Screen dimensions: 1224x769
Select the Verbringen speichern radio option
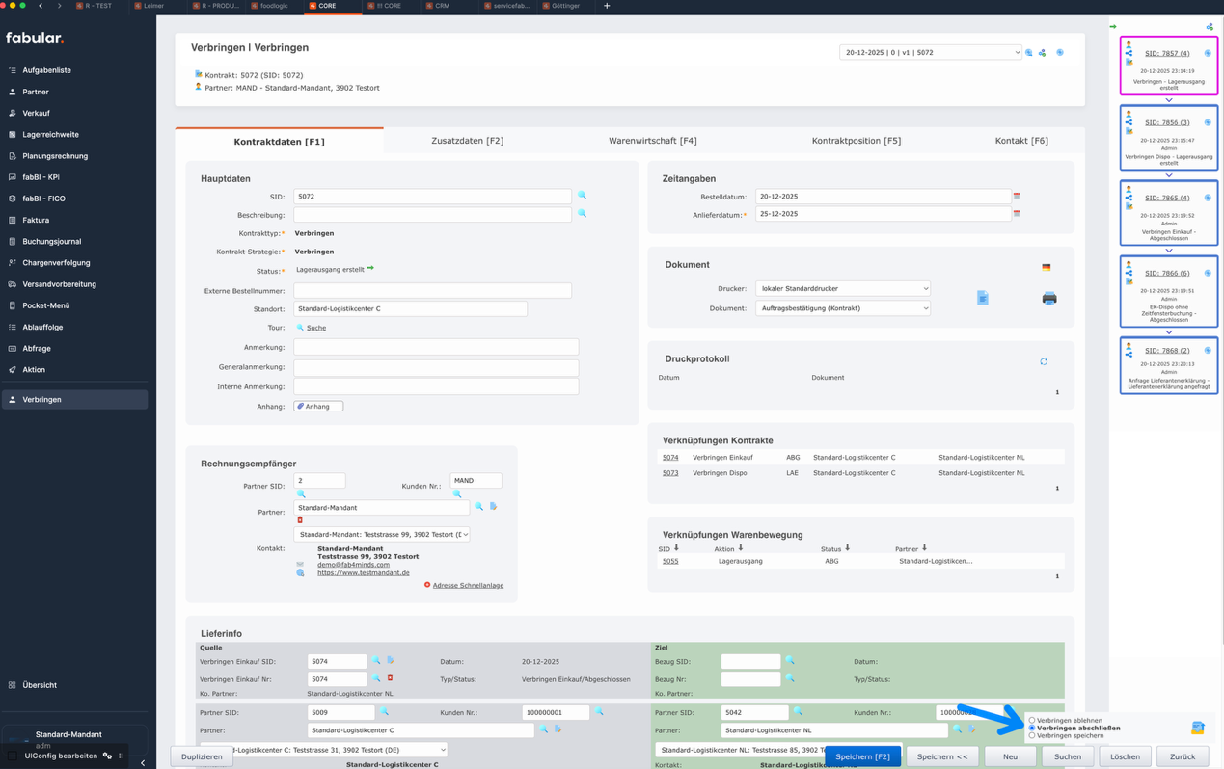coord(1032,735)
